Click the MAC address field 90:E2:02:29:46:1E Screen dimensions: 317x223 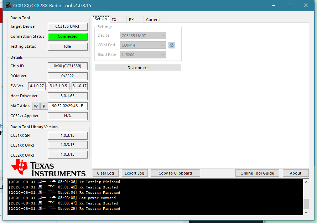tap(68, 106)
